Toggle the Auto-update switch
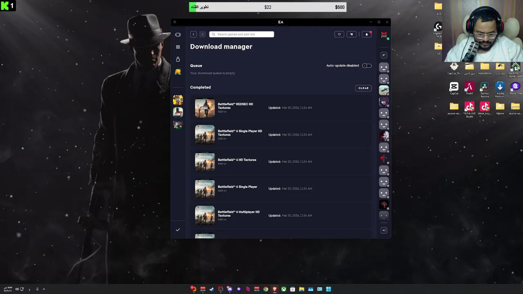Image resolution: width=523 pixels, height=294 pixels. (x=367, y=66)
